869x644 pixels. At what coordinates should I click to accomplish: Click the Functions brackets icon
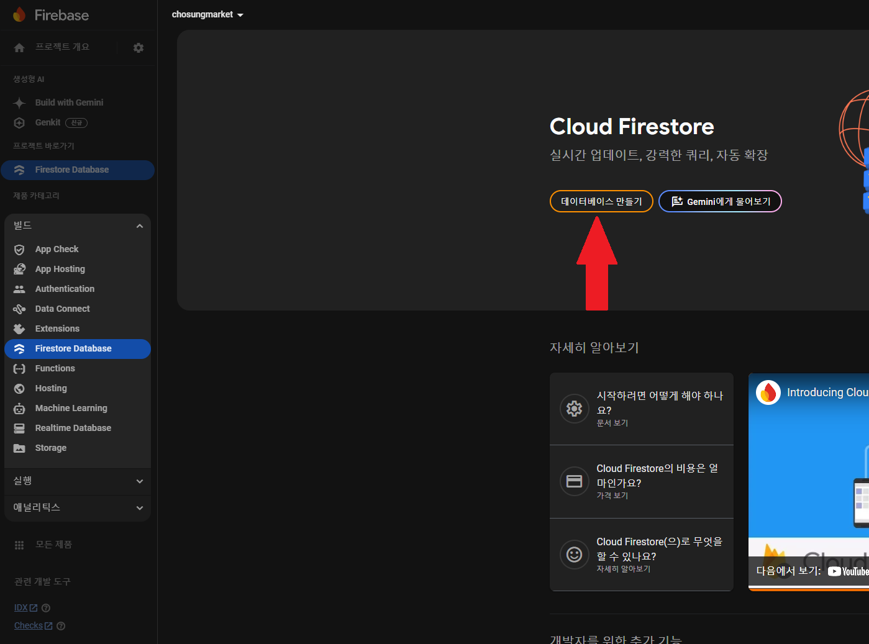click(x=19, y=369)
